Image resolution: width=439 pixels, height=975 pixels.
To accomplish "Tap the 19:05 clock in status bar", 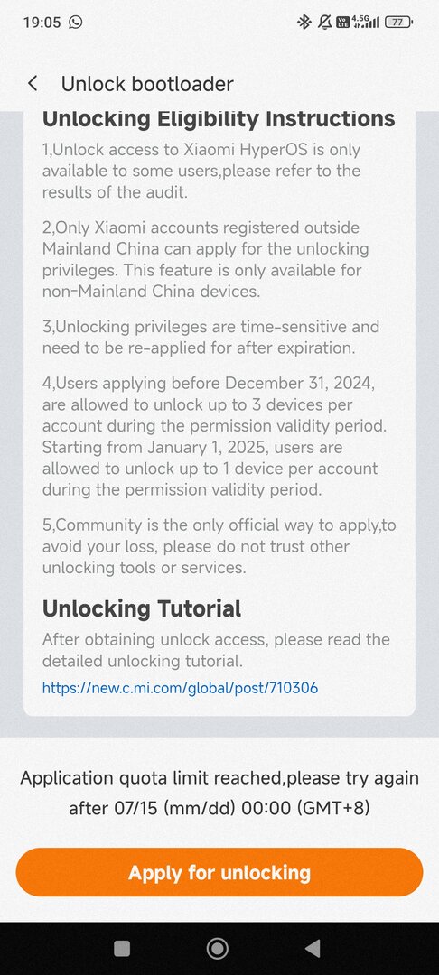I will [42, 23].
